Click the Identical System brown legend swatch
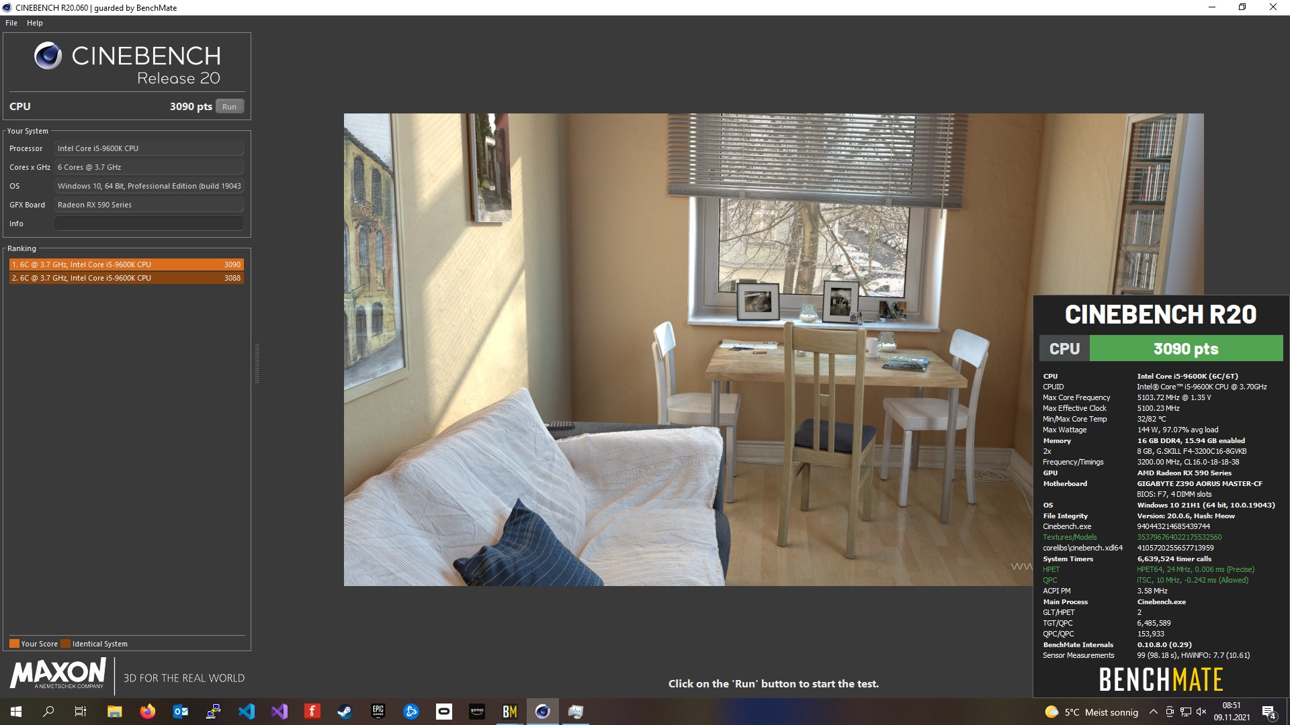The image size is (1290, 725). click(x=65, y=644)
